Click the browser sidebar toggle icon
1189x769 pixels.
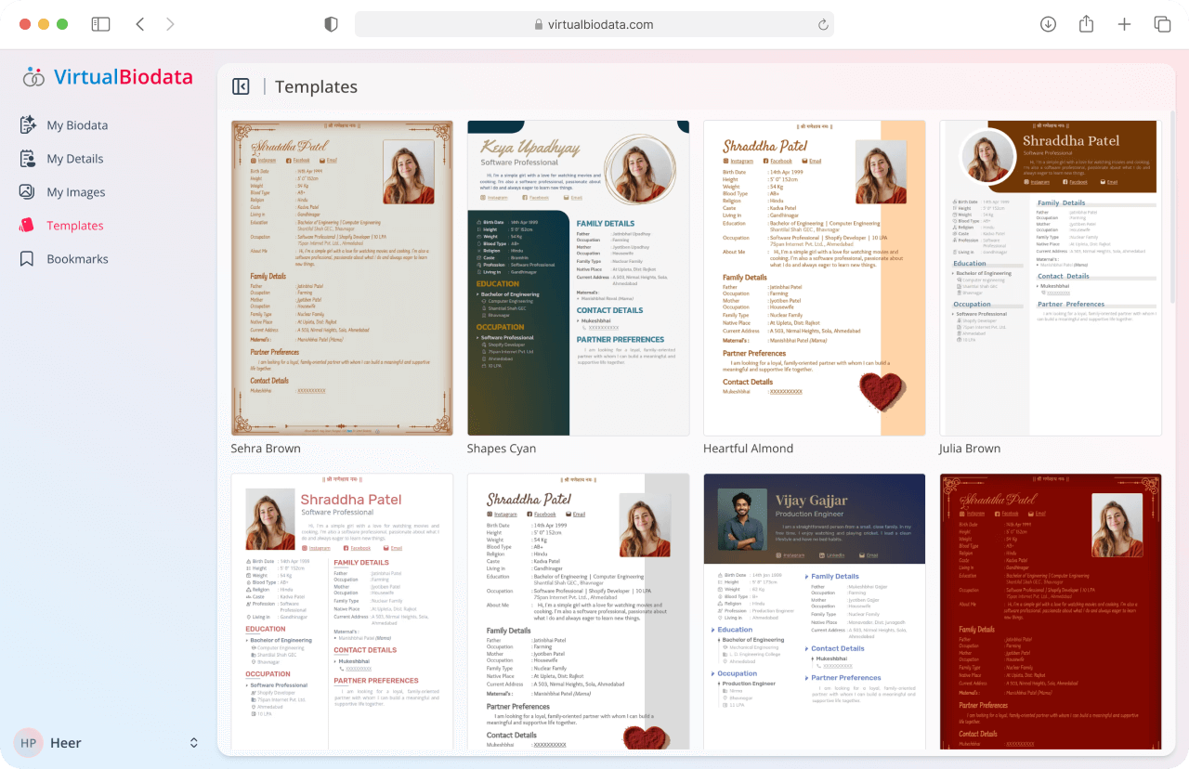coord(100,23)
